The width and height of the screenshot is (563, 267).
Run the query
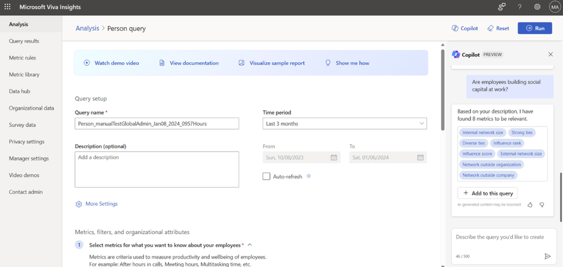coord(535,28)
